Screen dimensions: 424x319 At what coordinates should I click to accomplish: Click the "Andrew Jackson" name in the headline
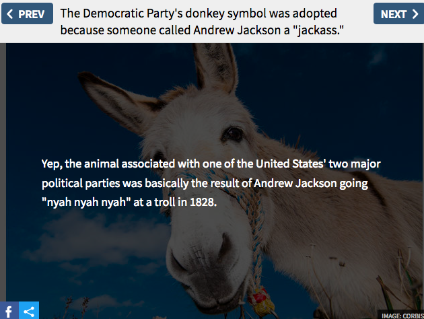(237, 30)
